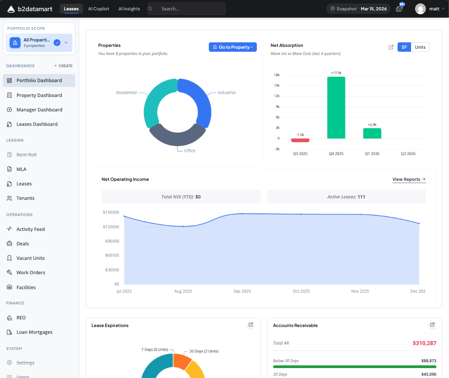Click the Q1 2026 green bar
Screen dimensions: 449x378
(372, 133)
